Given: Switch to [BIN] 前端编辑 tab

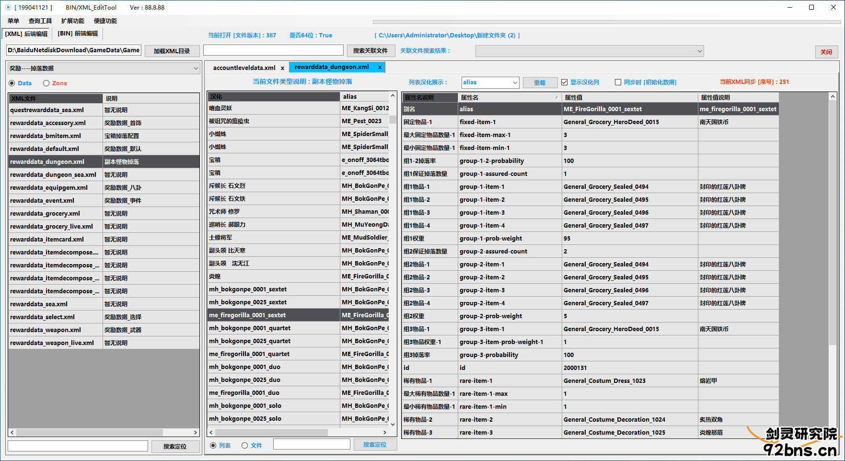Looking at the screenshot, I should point(78,34).
